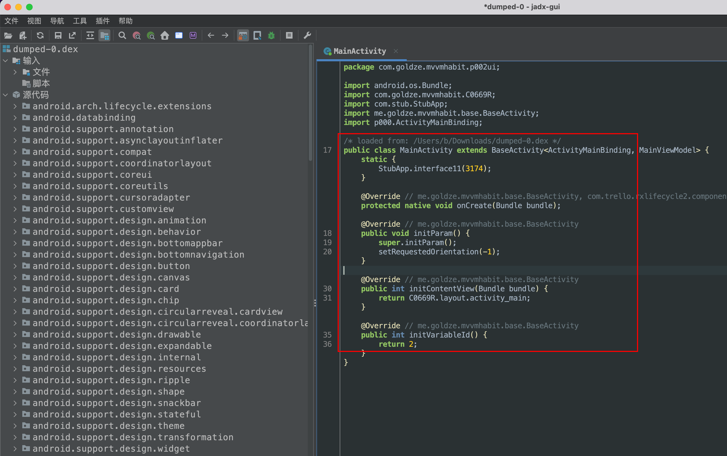The width and height of the screenshot is (727, 456).
Task: Click the text search magnifier icon
Action: tap(122, 36)
